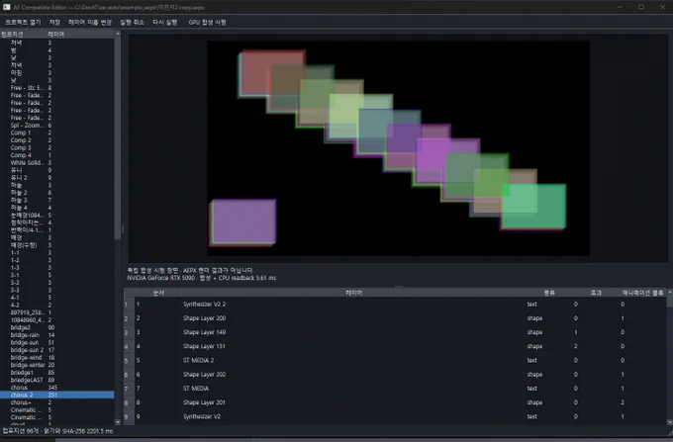673x442 pixels.
Task: Click layer table scroll-down arrow
Action: click(x=670, y=422)
